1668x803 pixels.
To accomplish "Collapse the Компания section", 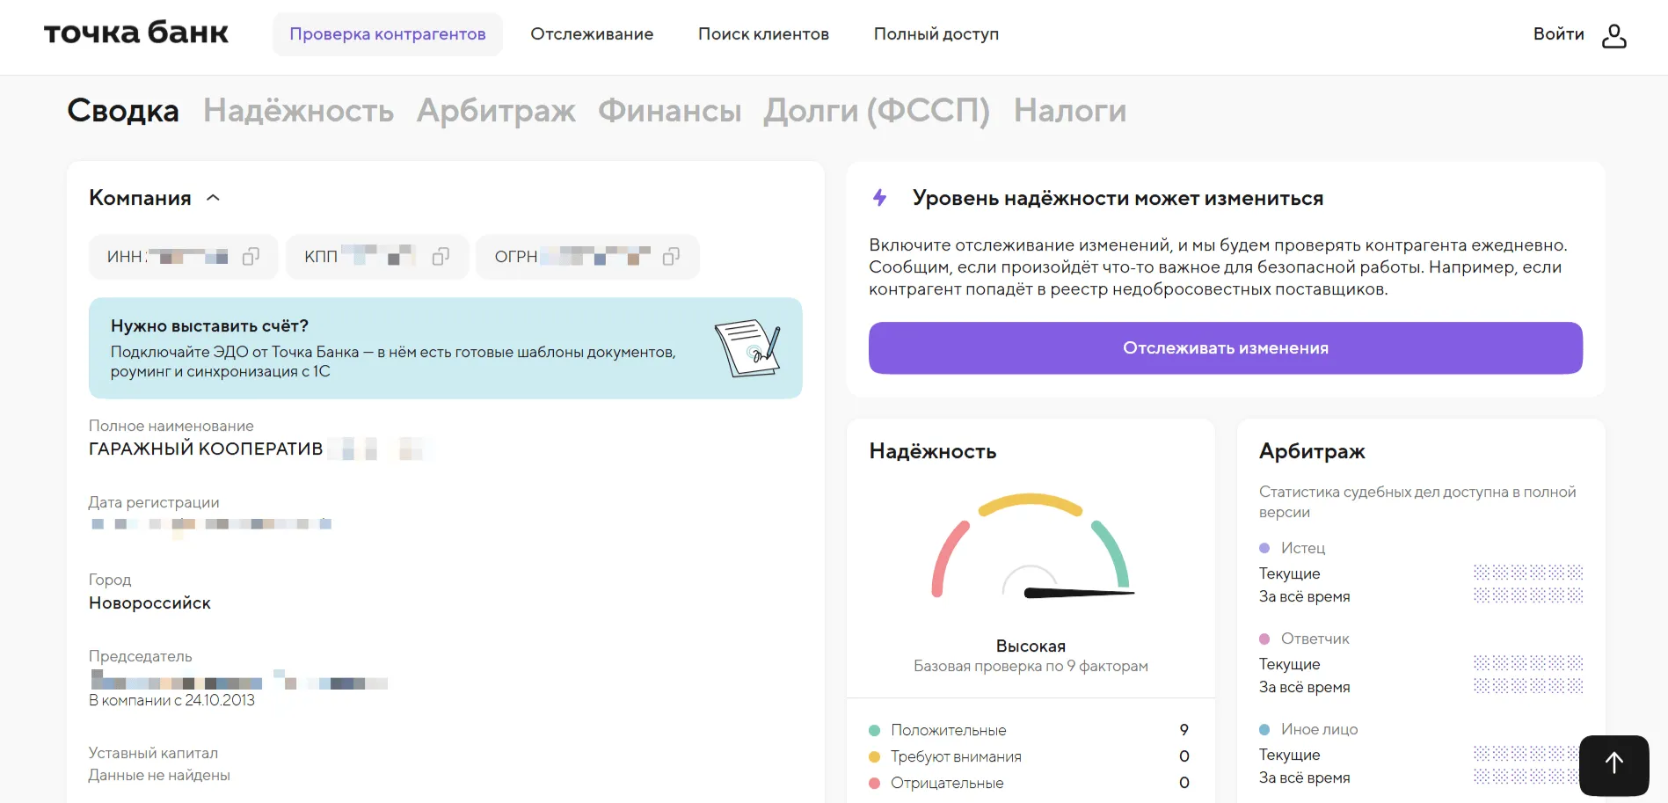I will click(213, 198).
